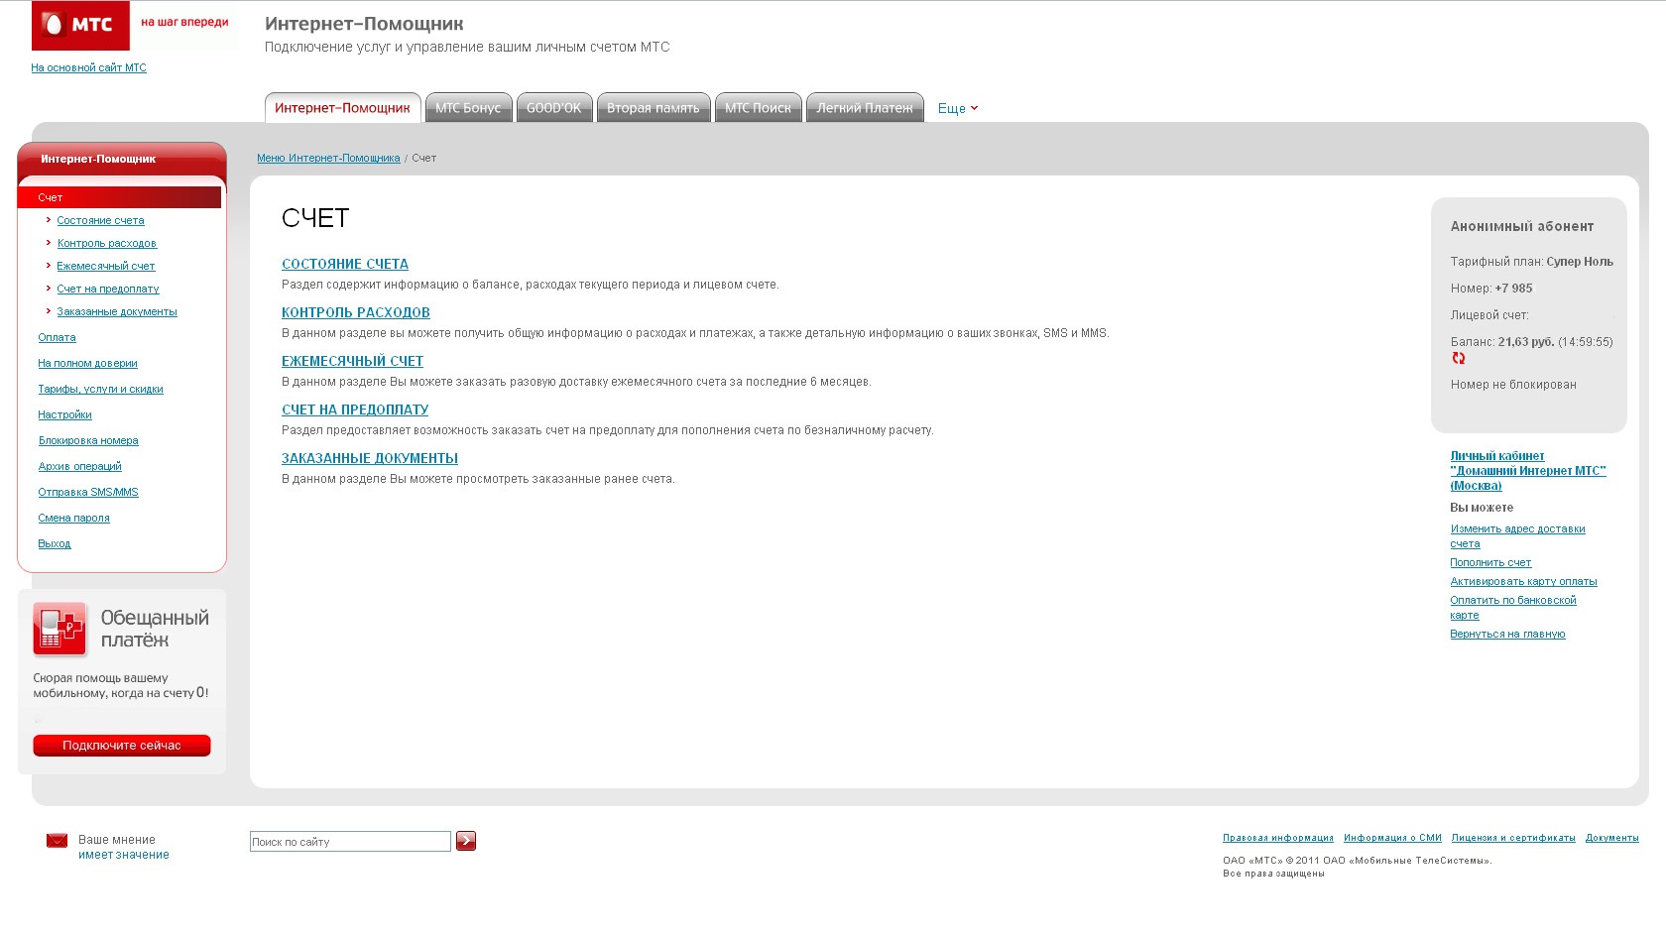Open Состояние счета sidebar link
The image size is (1666, 936).
click(x=100, y=220)
